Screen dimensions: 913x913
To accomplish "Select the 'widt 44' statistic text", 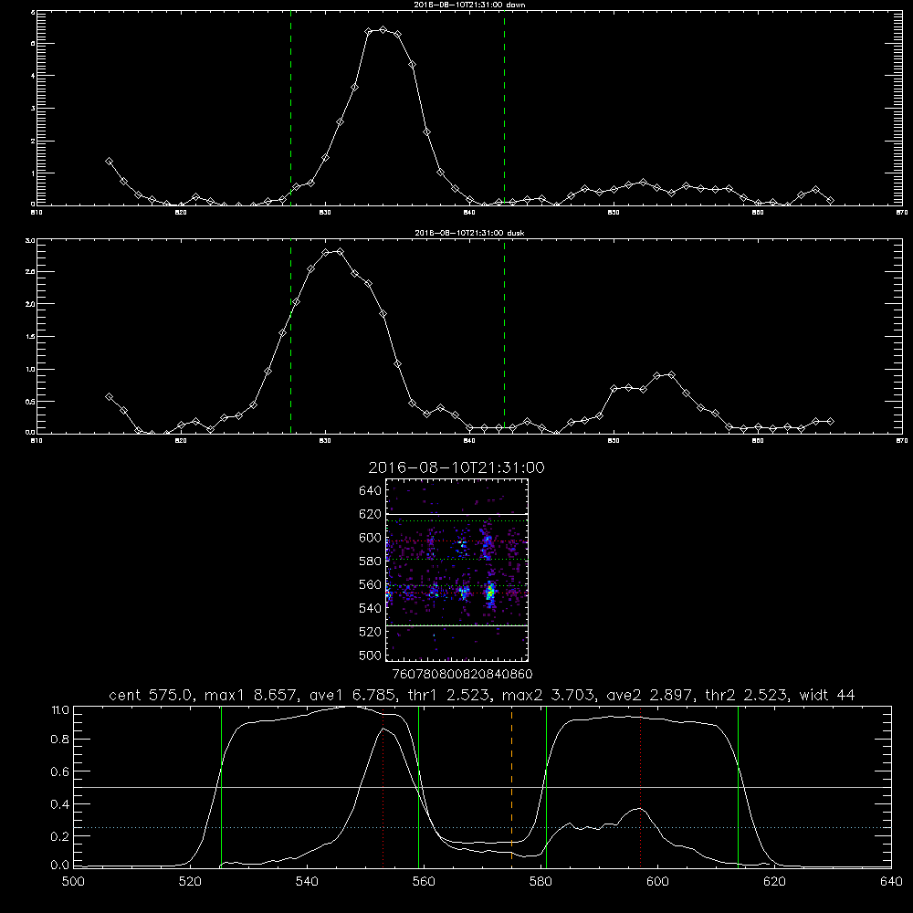I will pyautogui.click(x=827, y=695).
